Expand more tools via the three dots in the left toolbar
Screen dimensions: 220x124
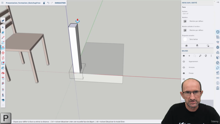pos(3,105)
